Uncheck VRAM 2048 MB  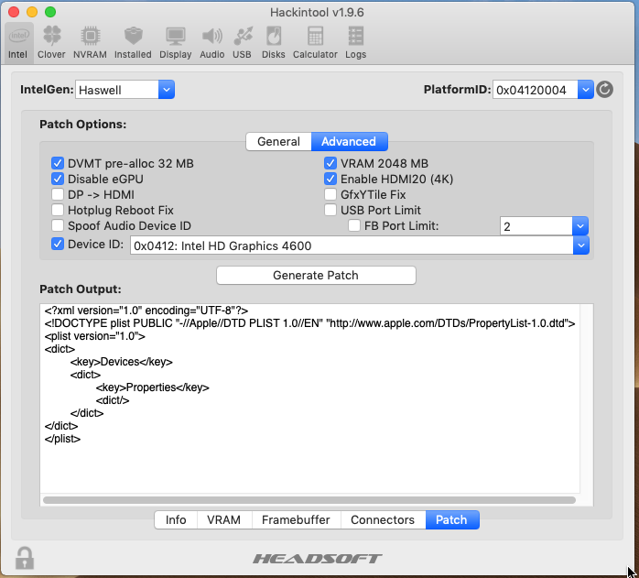(x=330, y=163)
